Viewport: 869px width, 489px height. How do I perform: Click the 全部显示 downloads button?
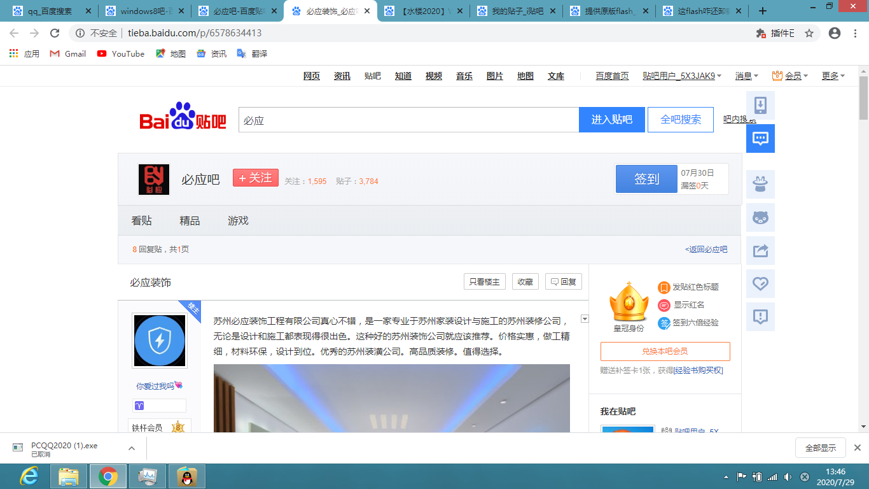tap(821, 448)
